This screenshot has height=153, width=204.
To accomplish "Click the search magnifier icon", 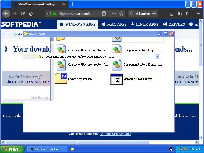I will tap(132, 14).
